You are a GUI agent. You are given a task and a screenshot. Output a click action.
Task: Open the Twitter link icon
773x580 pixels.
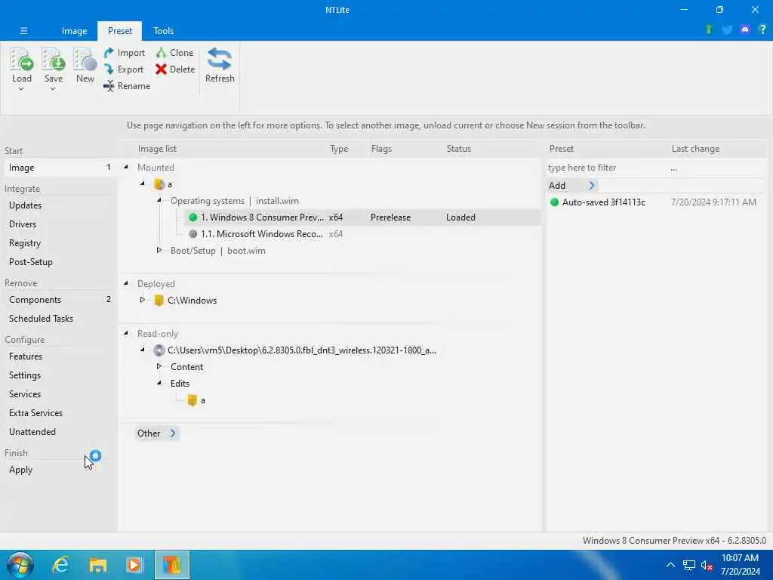click(x=727, y=30)
